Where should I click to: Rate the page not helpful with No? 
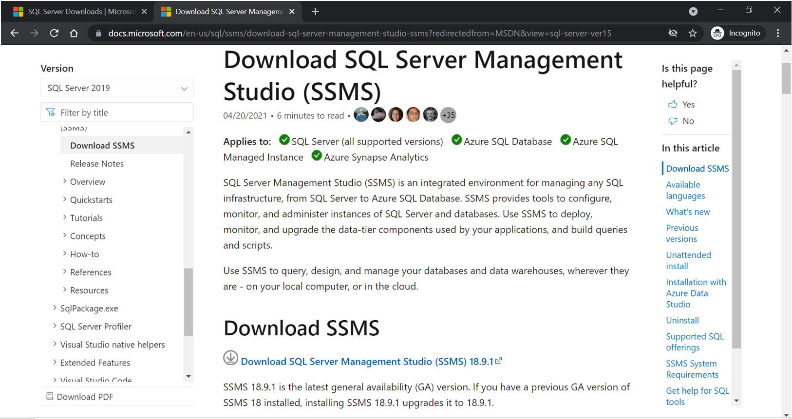681,121
